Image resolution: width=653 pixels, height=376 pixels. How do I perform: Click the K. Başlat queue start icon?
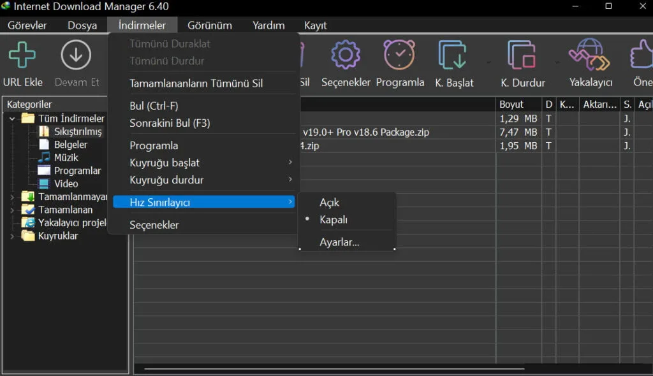coord(452,55)
